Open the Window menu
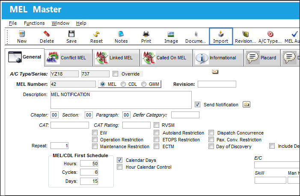Screen dimensions: 300x196 pyautogui.click(x=60, y=23)
